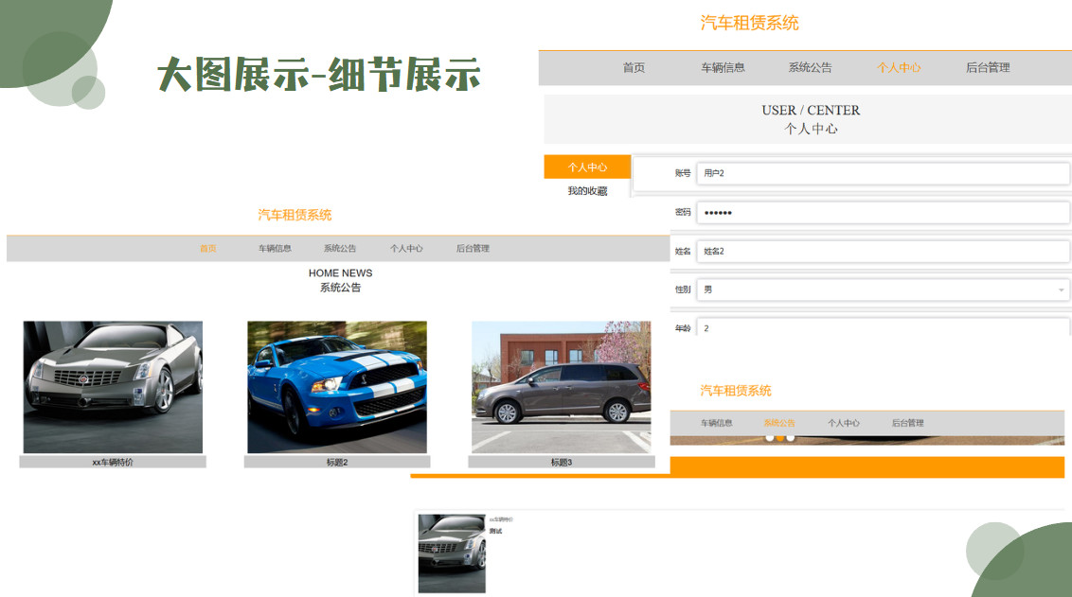Click the 汽车租赁系统 title above USER / CENTER
Image resolution: width=1072 pixels, height=597 pixels.
(x=749, y=23)
